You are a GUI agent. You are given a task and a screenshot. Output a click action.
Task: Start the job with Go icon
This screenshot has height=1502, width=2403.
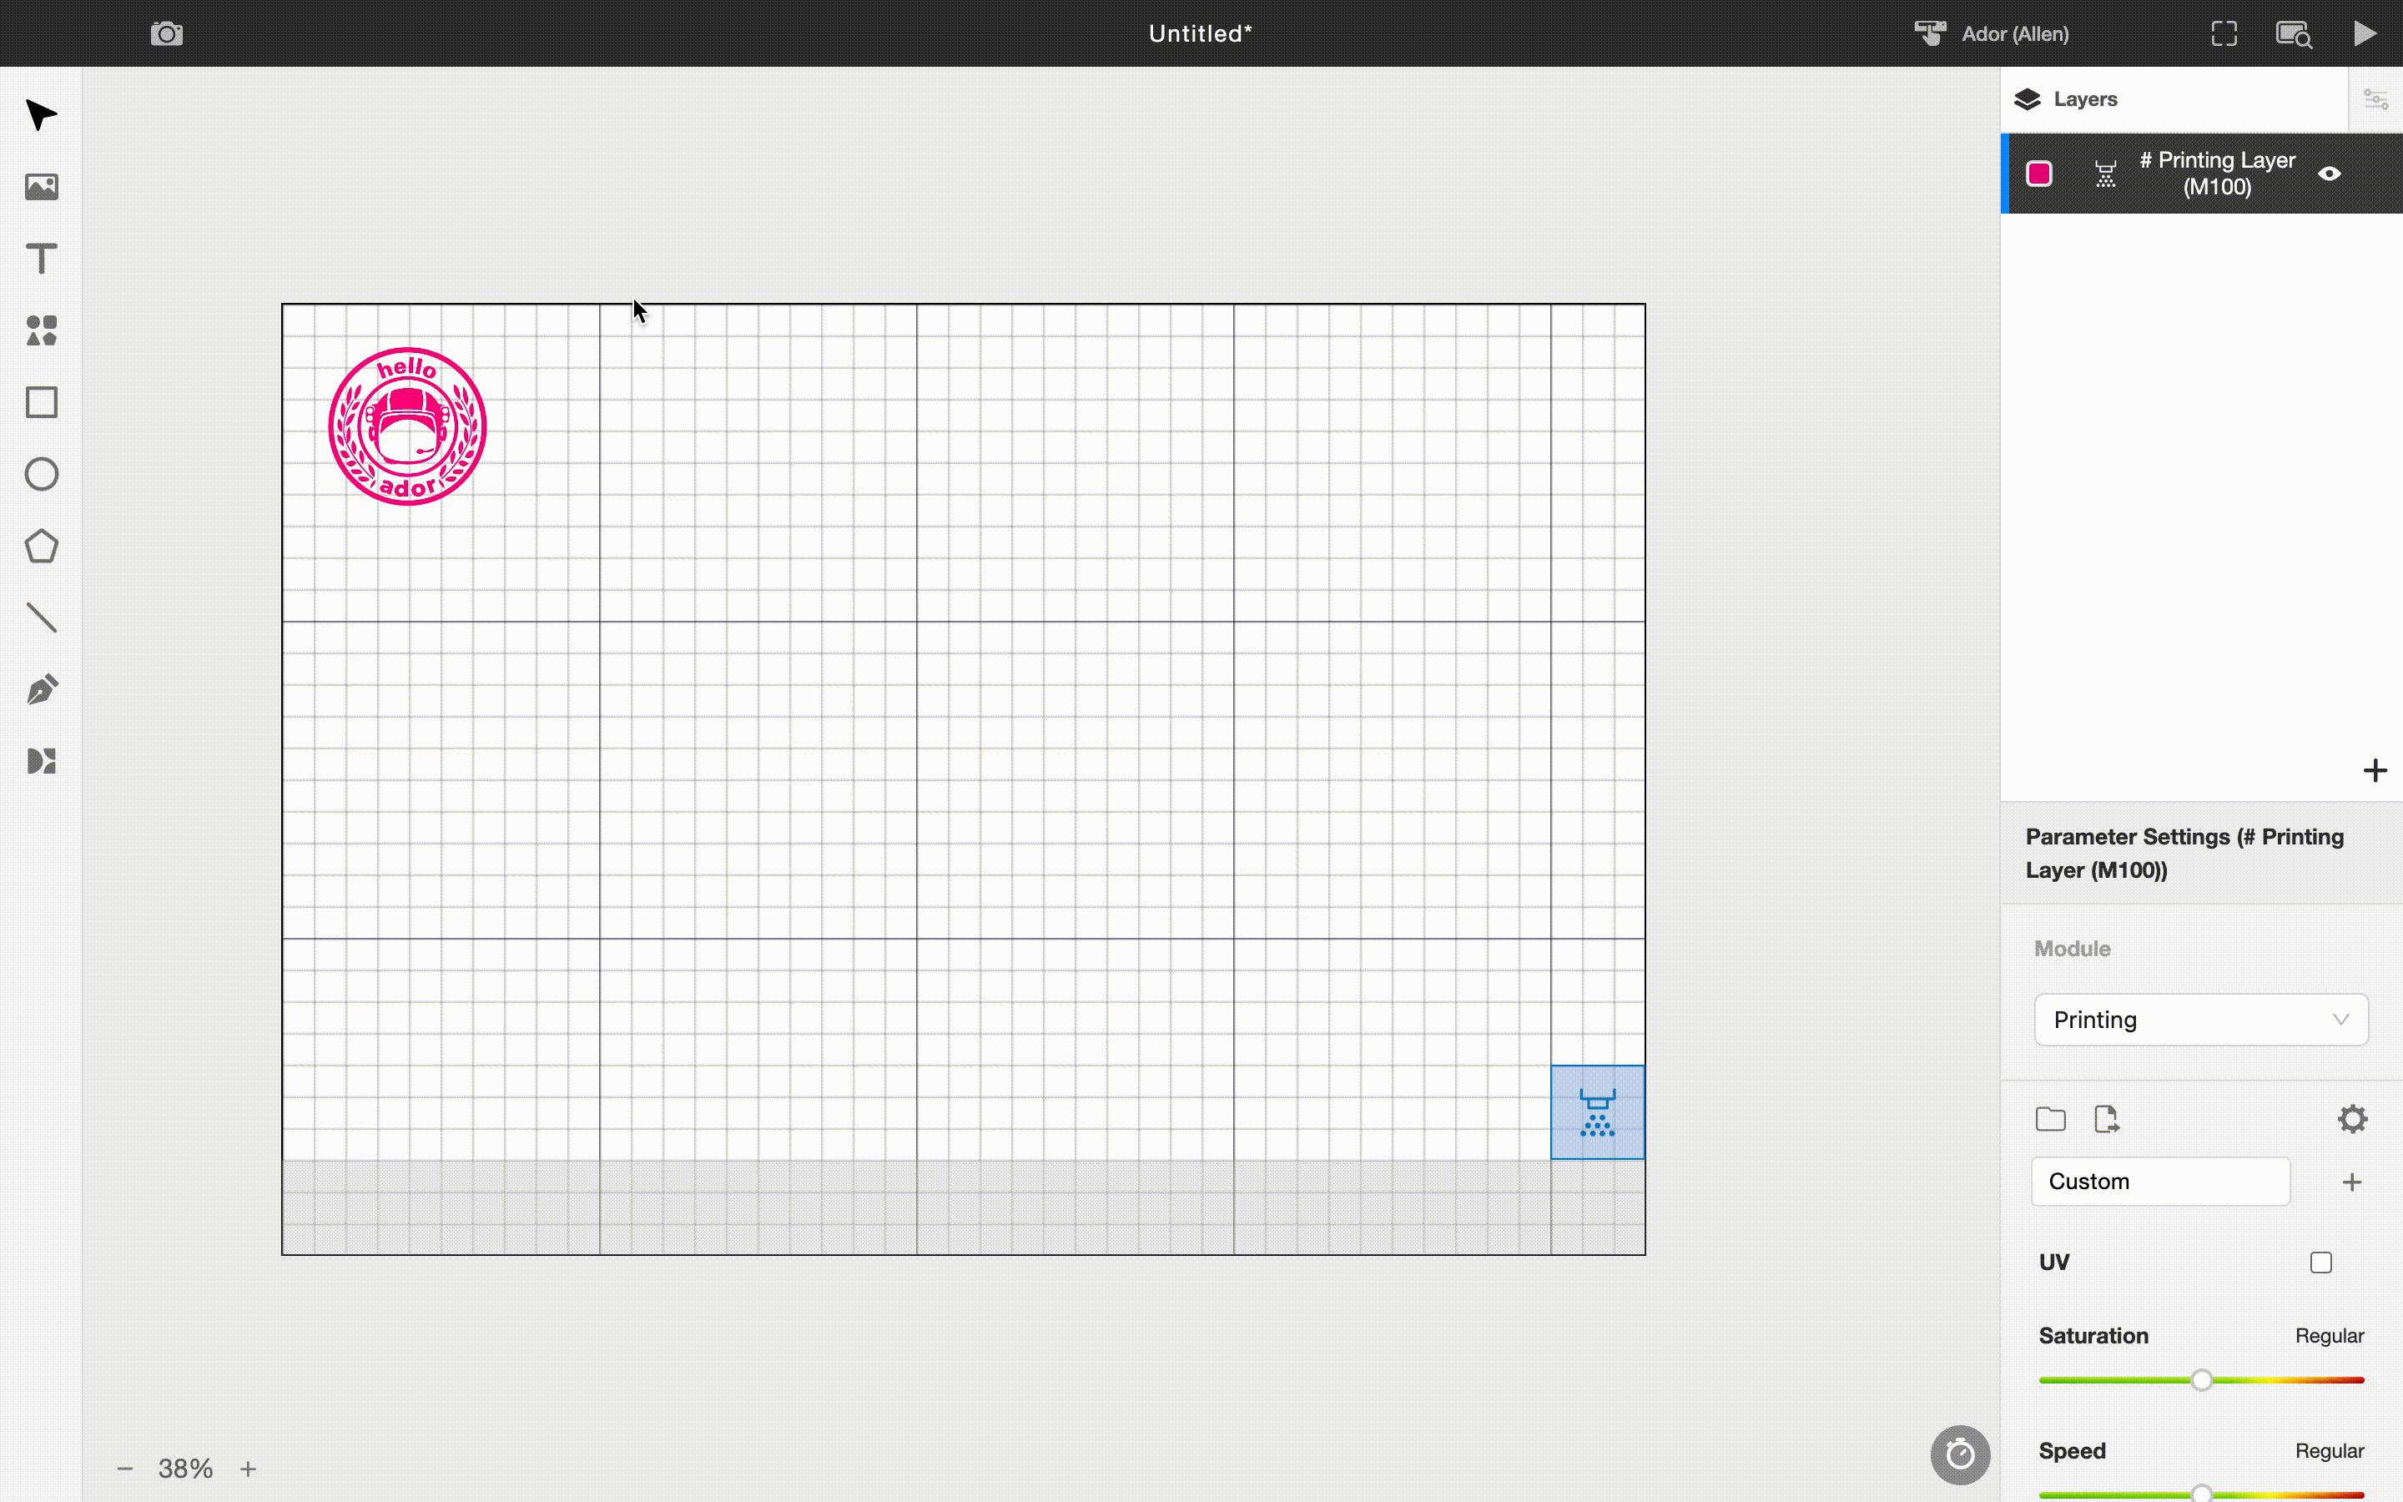click(x=2365, y=33)
